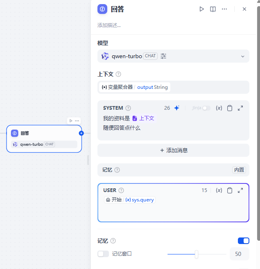Expand the SYSTEM prompt editor fullscreen
This screenshot has height=269, width=260.
(240, 108)
